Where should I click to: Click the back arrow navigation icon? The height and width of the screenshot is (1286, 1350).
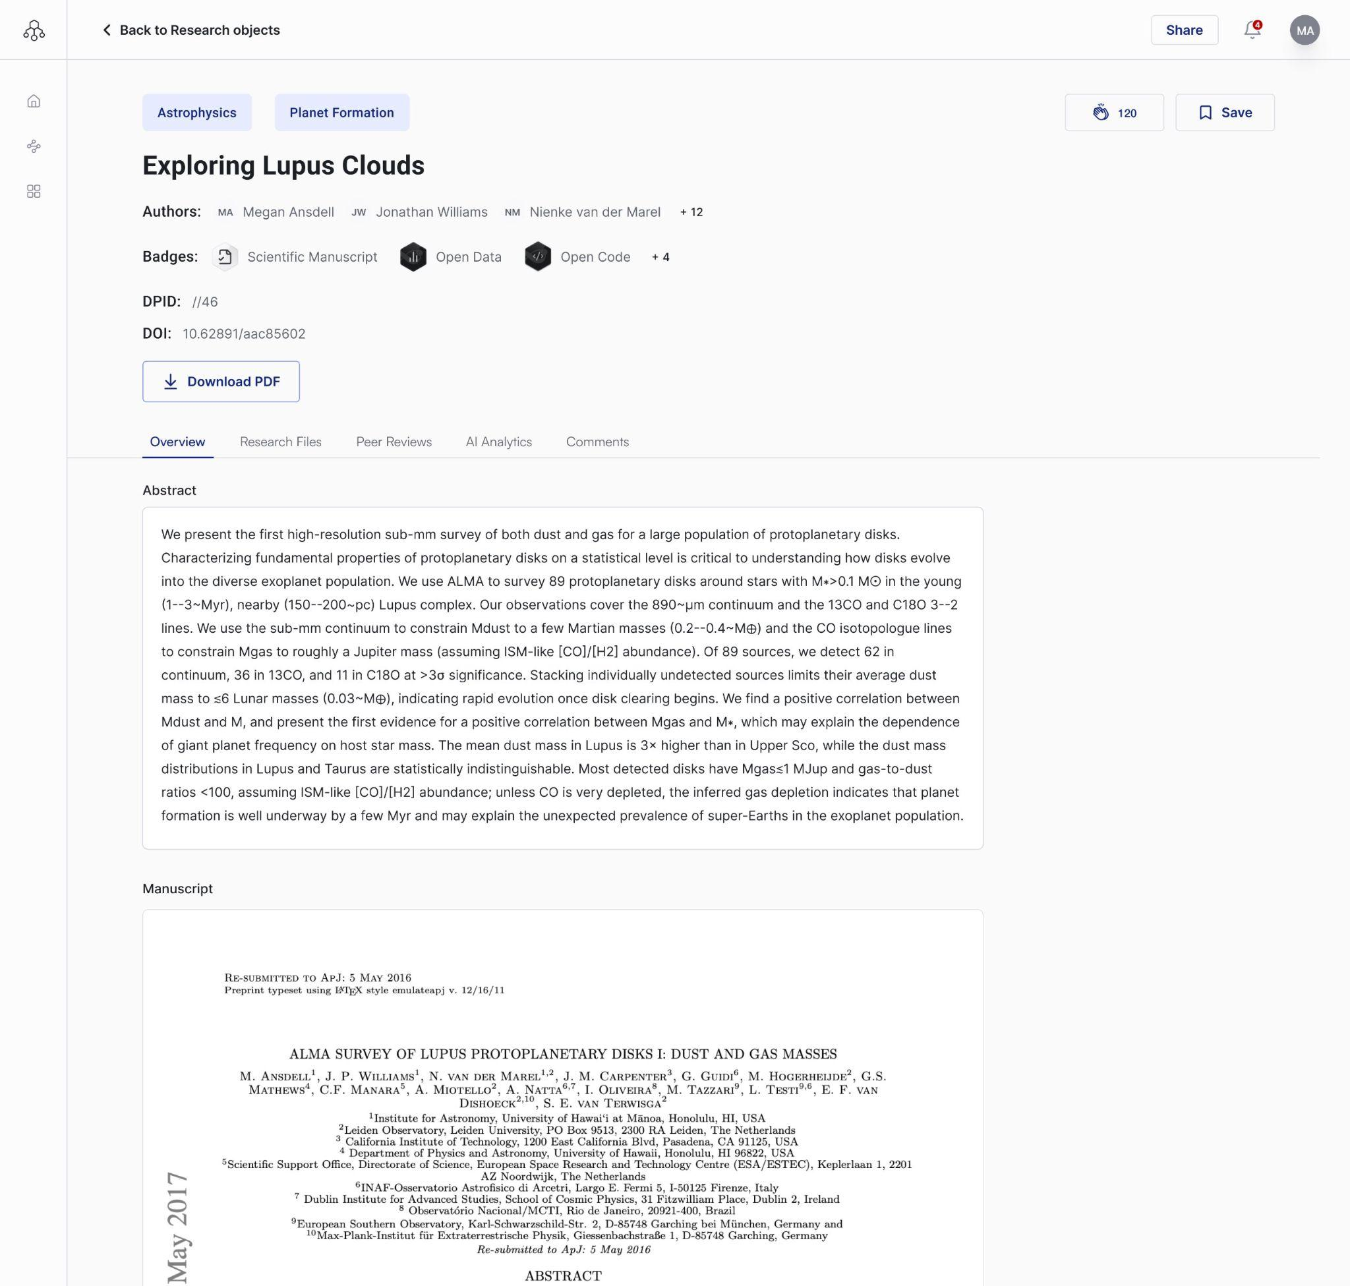105,29
